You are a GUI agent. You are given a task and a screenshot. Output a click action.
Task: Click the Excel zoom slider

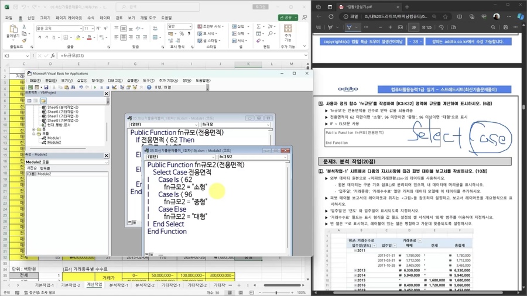click(276, 292)
